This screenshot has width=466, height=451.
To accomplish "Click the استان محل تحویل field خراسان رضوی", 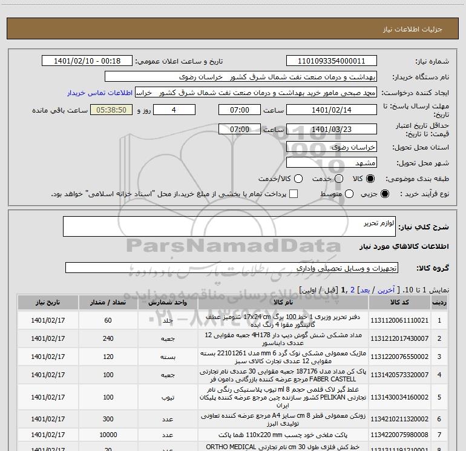I will (332, 147).
